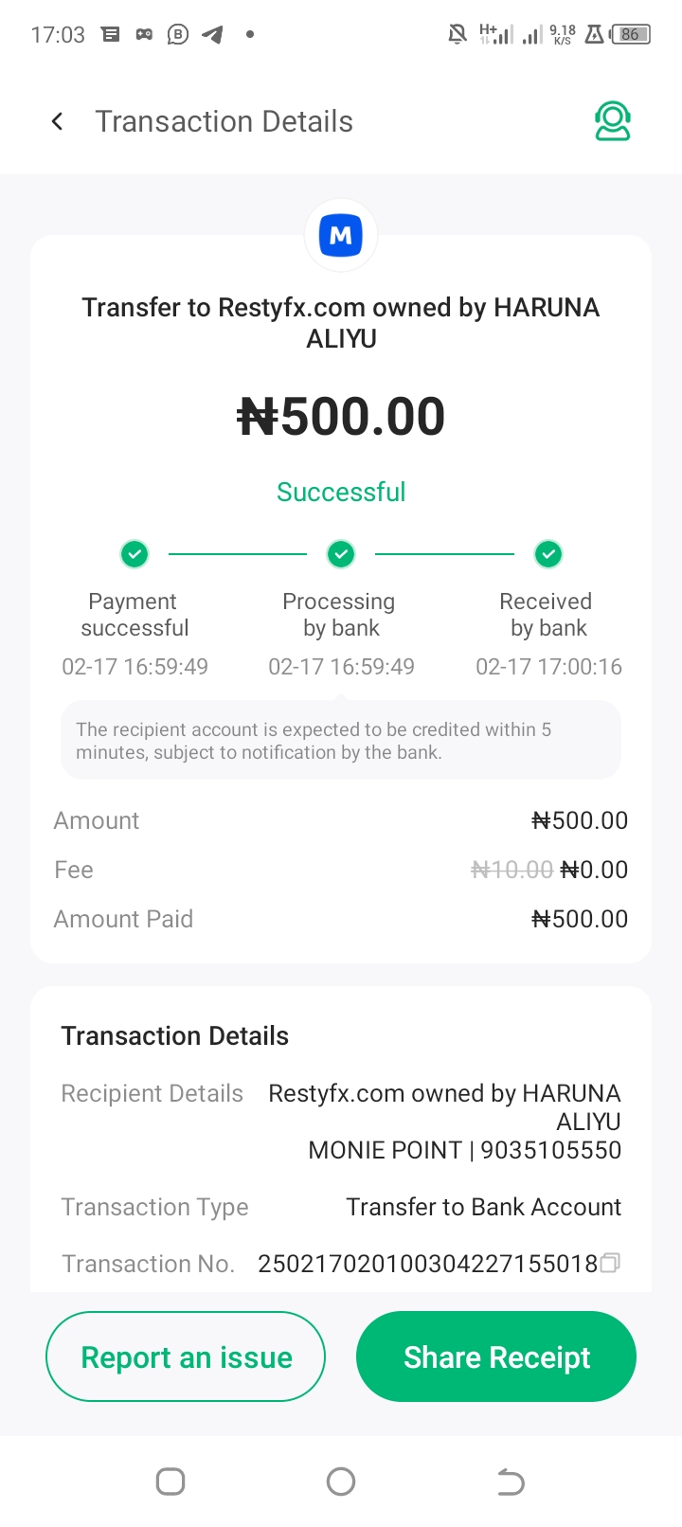This screenshot has height=1527, width=682.
Task: Tap the recipient credit notice message
Action: click(341, 741)
